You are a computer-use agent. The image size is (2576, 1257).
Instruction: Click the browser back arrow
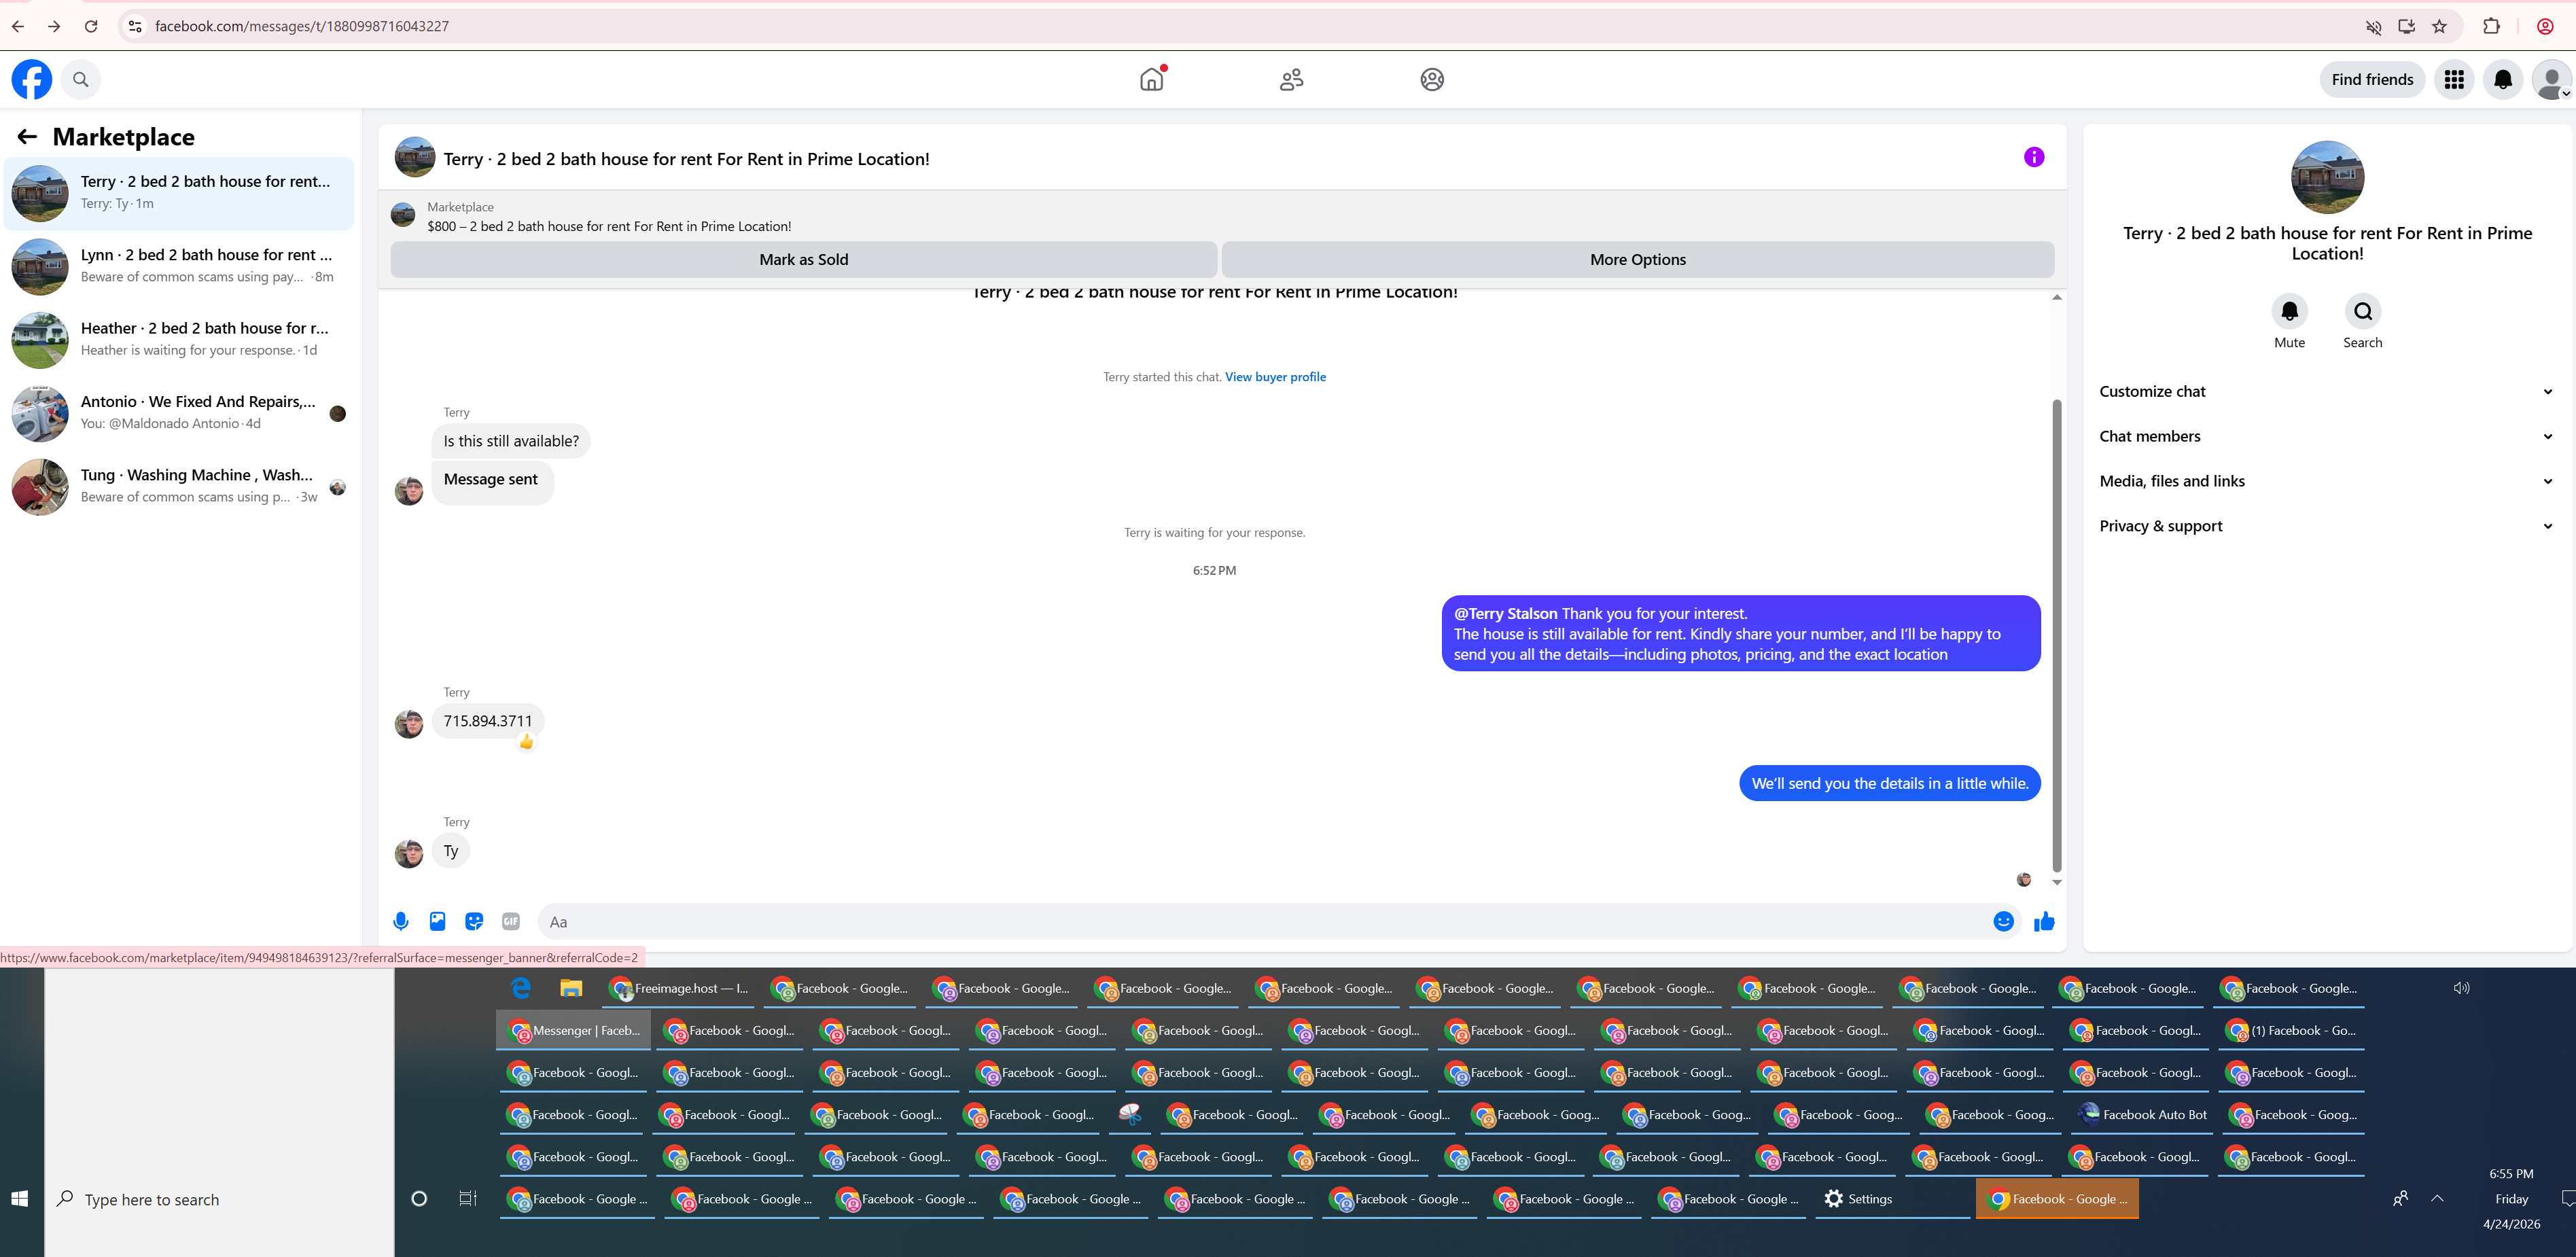18,26
